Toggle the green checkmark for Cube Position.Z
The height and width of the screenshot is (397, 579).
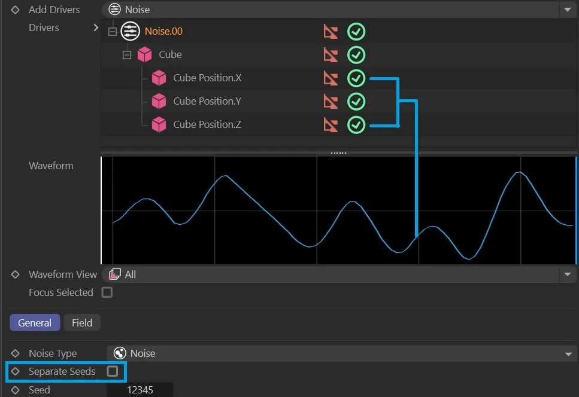click(x=356, y=125)
